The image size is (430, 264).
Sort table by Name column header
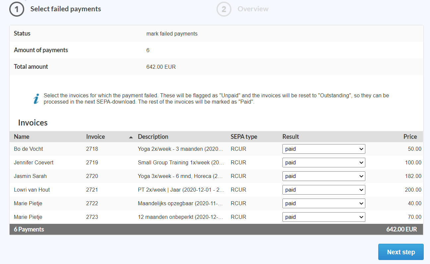point(22,137)
